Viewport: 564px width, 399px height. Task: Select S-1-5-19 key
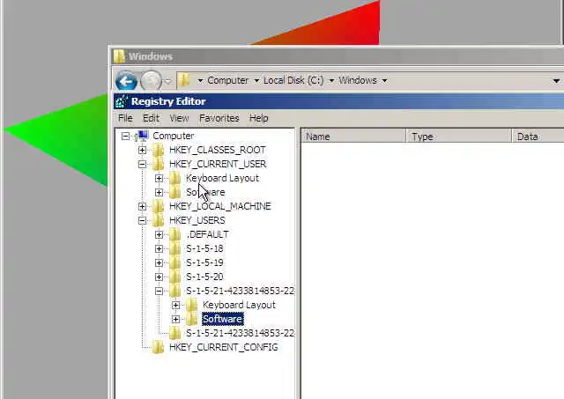coord(204,262)
